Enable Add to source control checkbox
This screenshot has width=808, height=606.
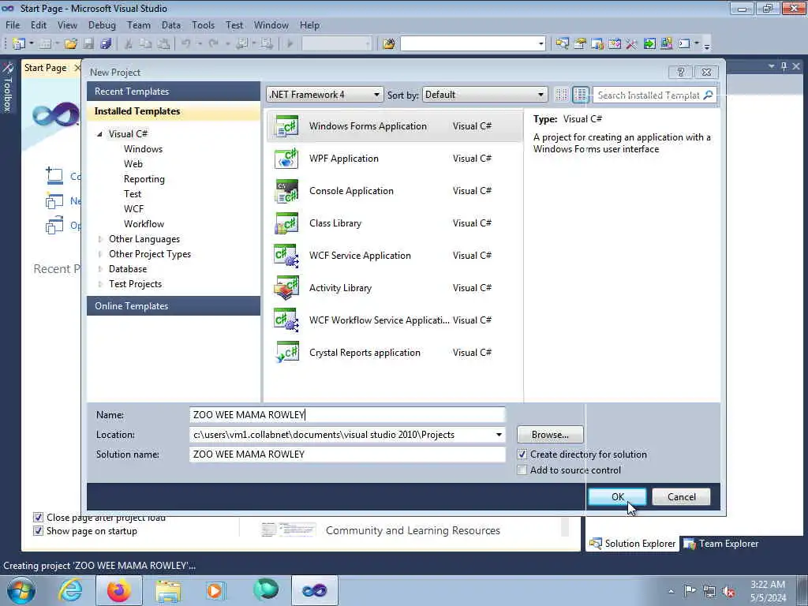click(522, 470)
